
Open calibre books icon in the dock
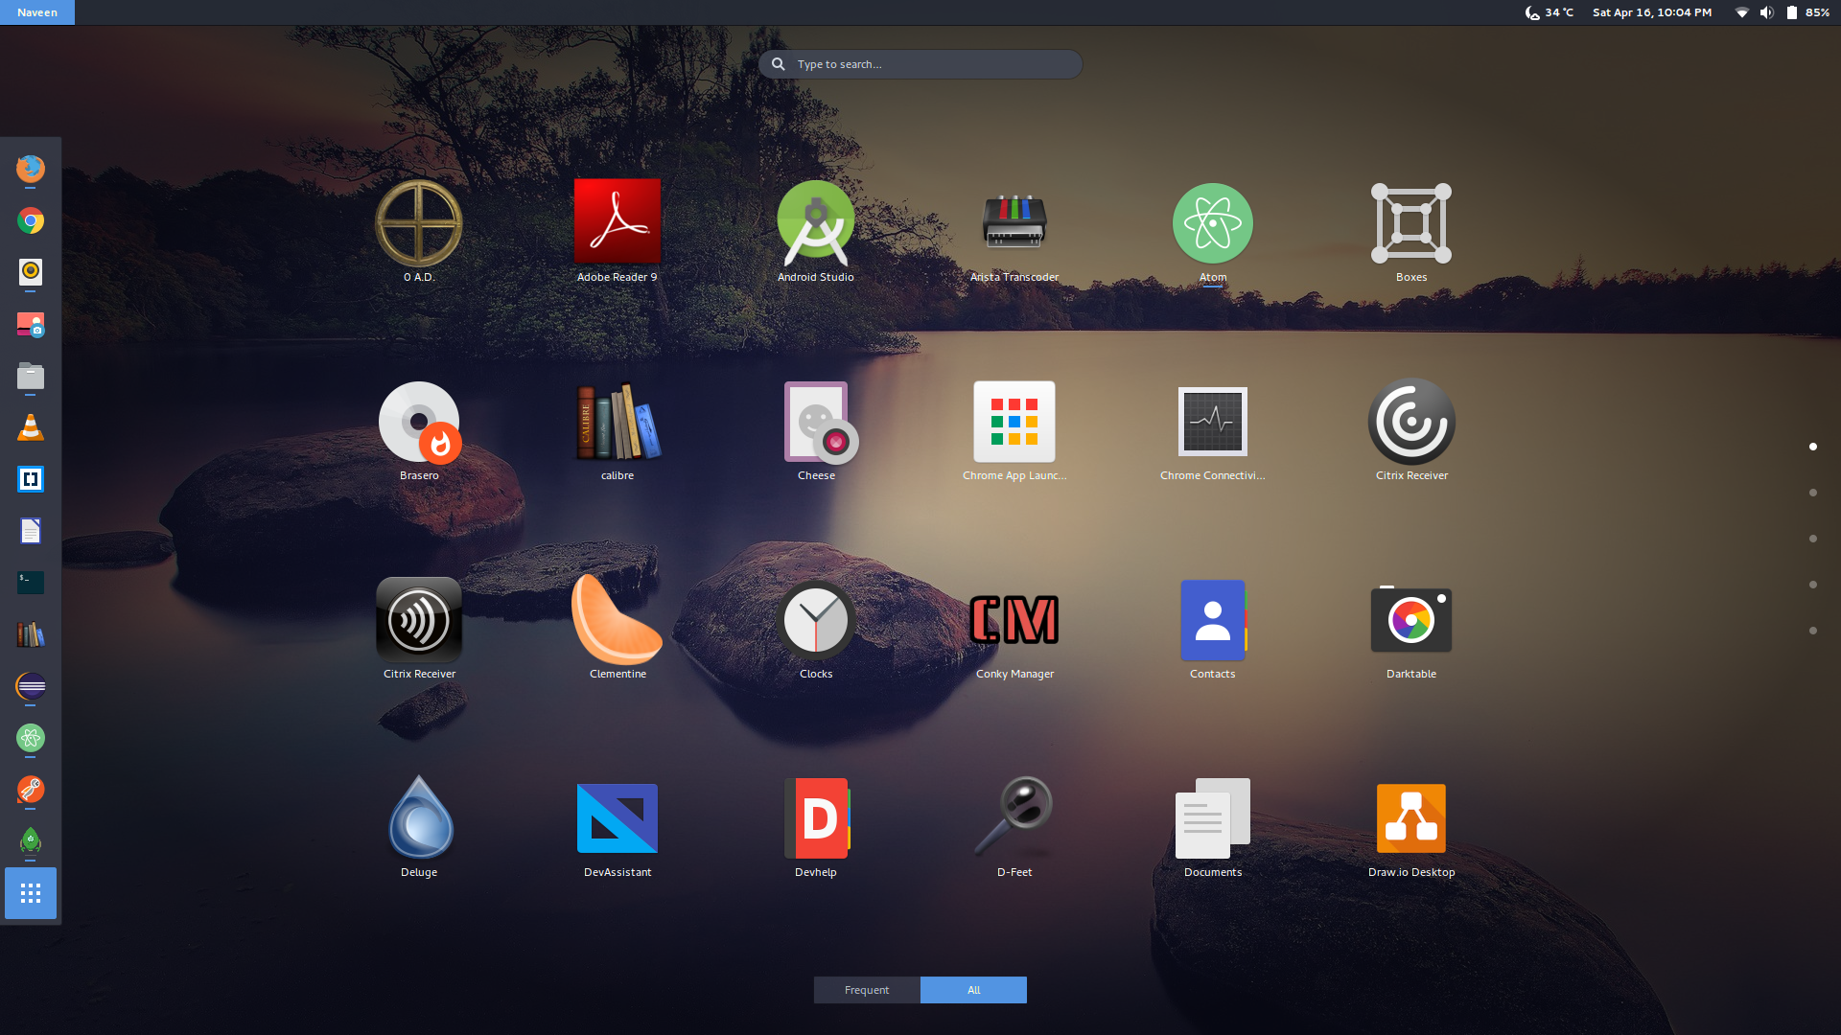[31, 634]
